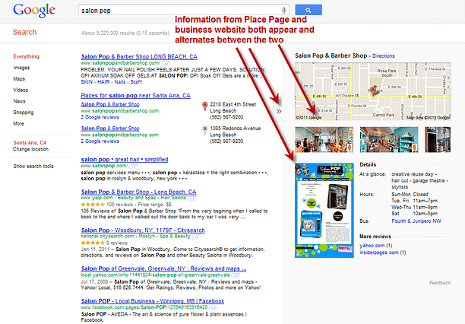Select the Images filter
Screen dimensions: 465x324
tap(21, 68)
